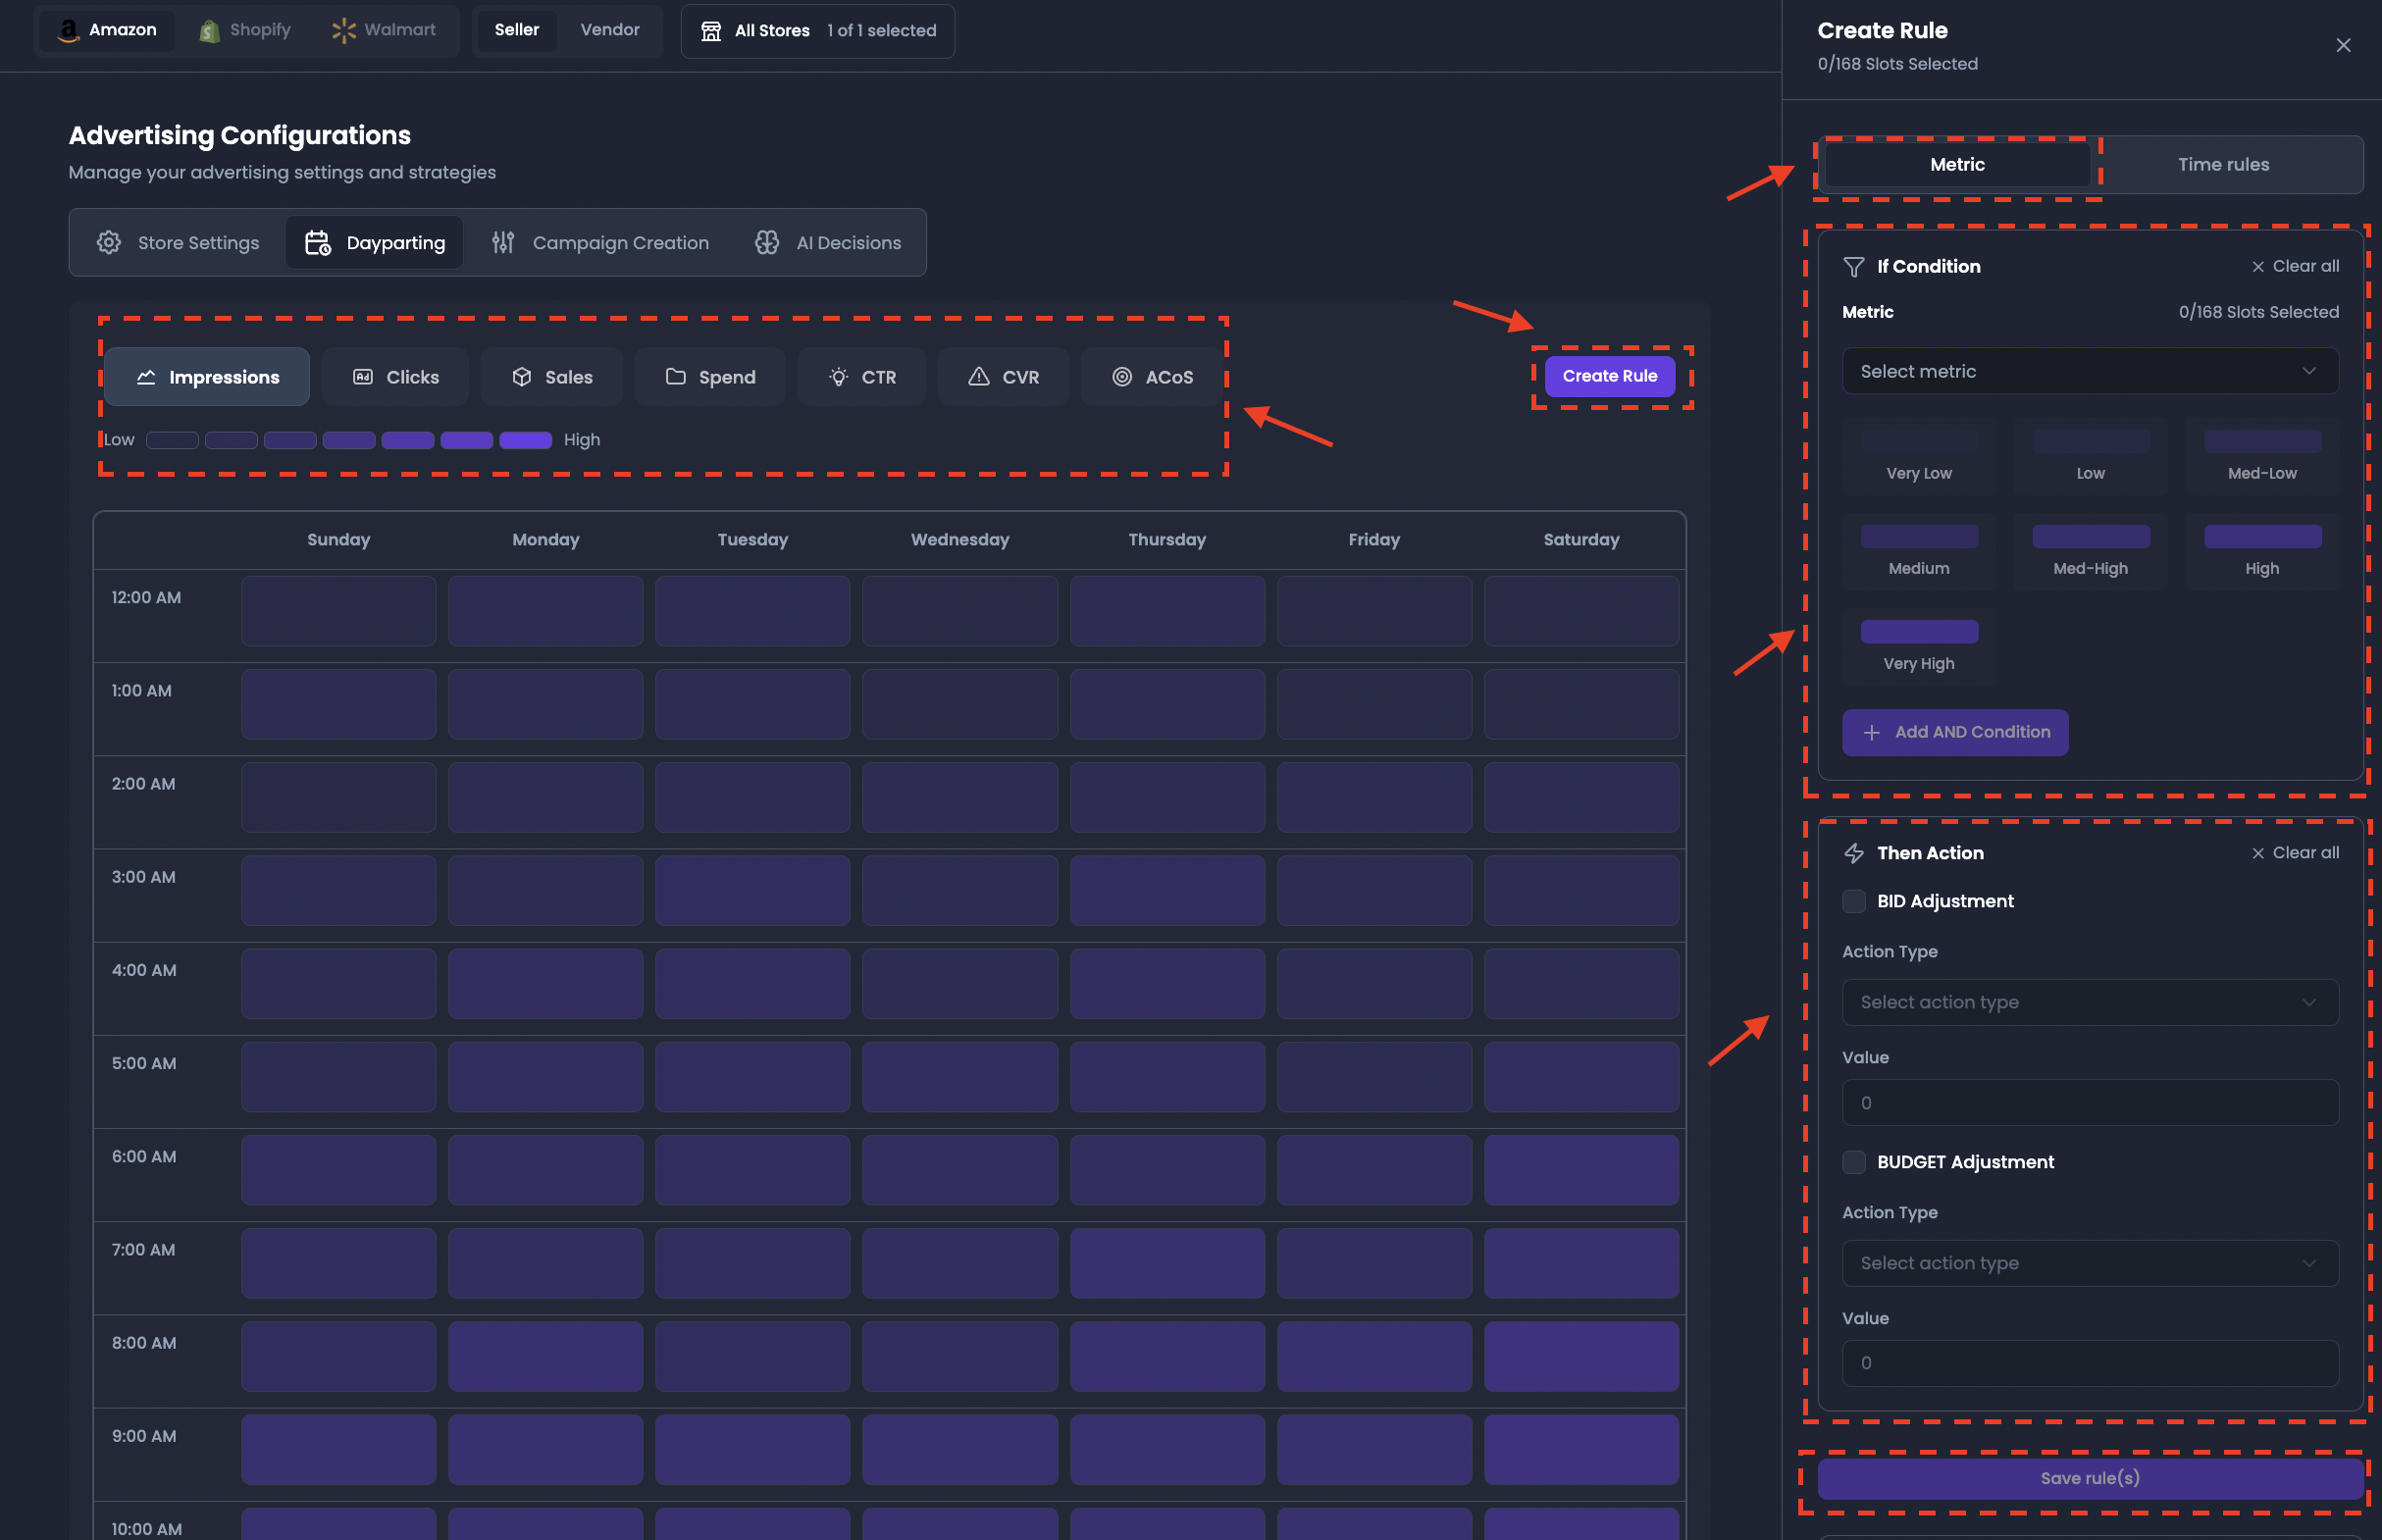Click the Spend folder icon
2382x1540 pixels.
[676, 377]
